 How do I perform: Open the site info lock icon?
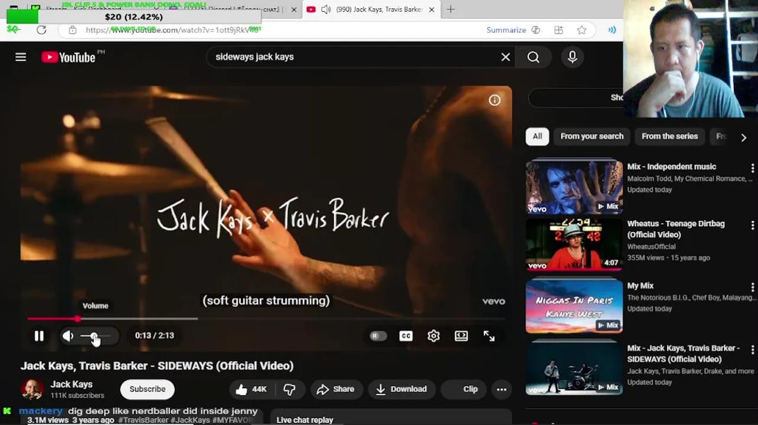[72, 30]
